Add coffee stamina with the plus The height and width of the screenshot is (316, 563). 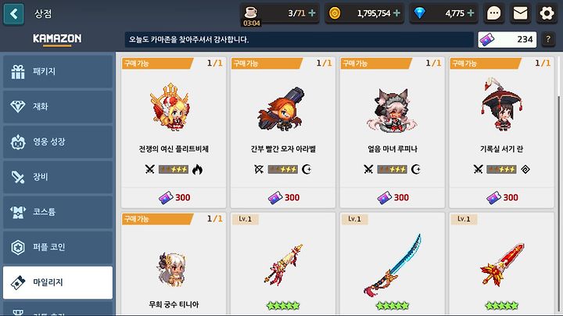click(x=312, y=13)
